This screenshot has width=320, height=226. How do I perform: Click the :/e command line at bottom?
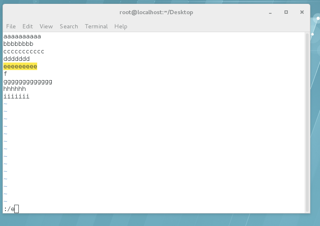click(11, 209)
